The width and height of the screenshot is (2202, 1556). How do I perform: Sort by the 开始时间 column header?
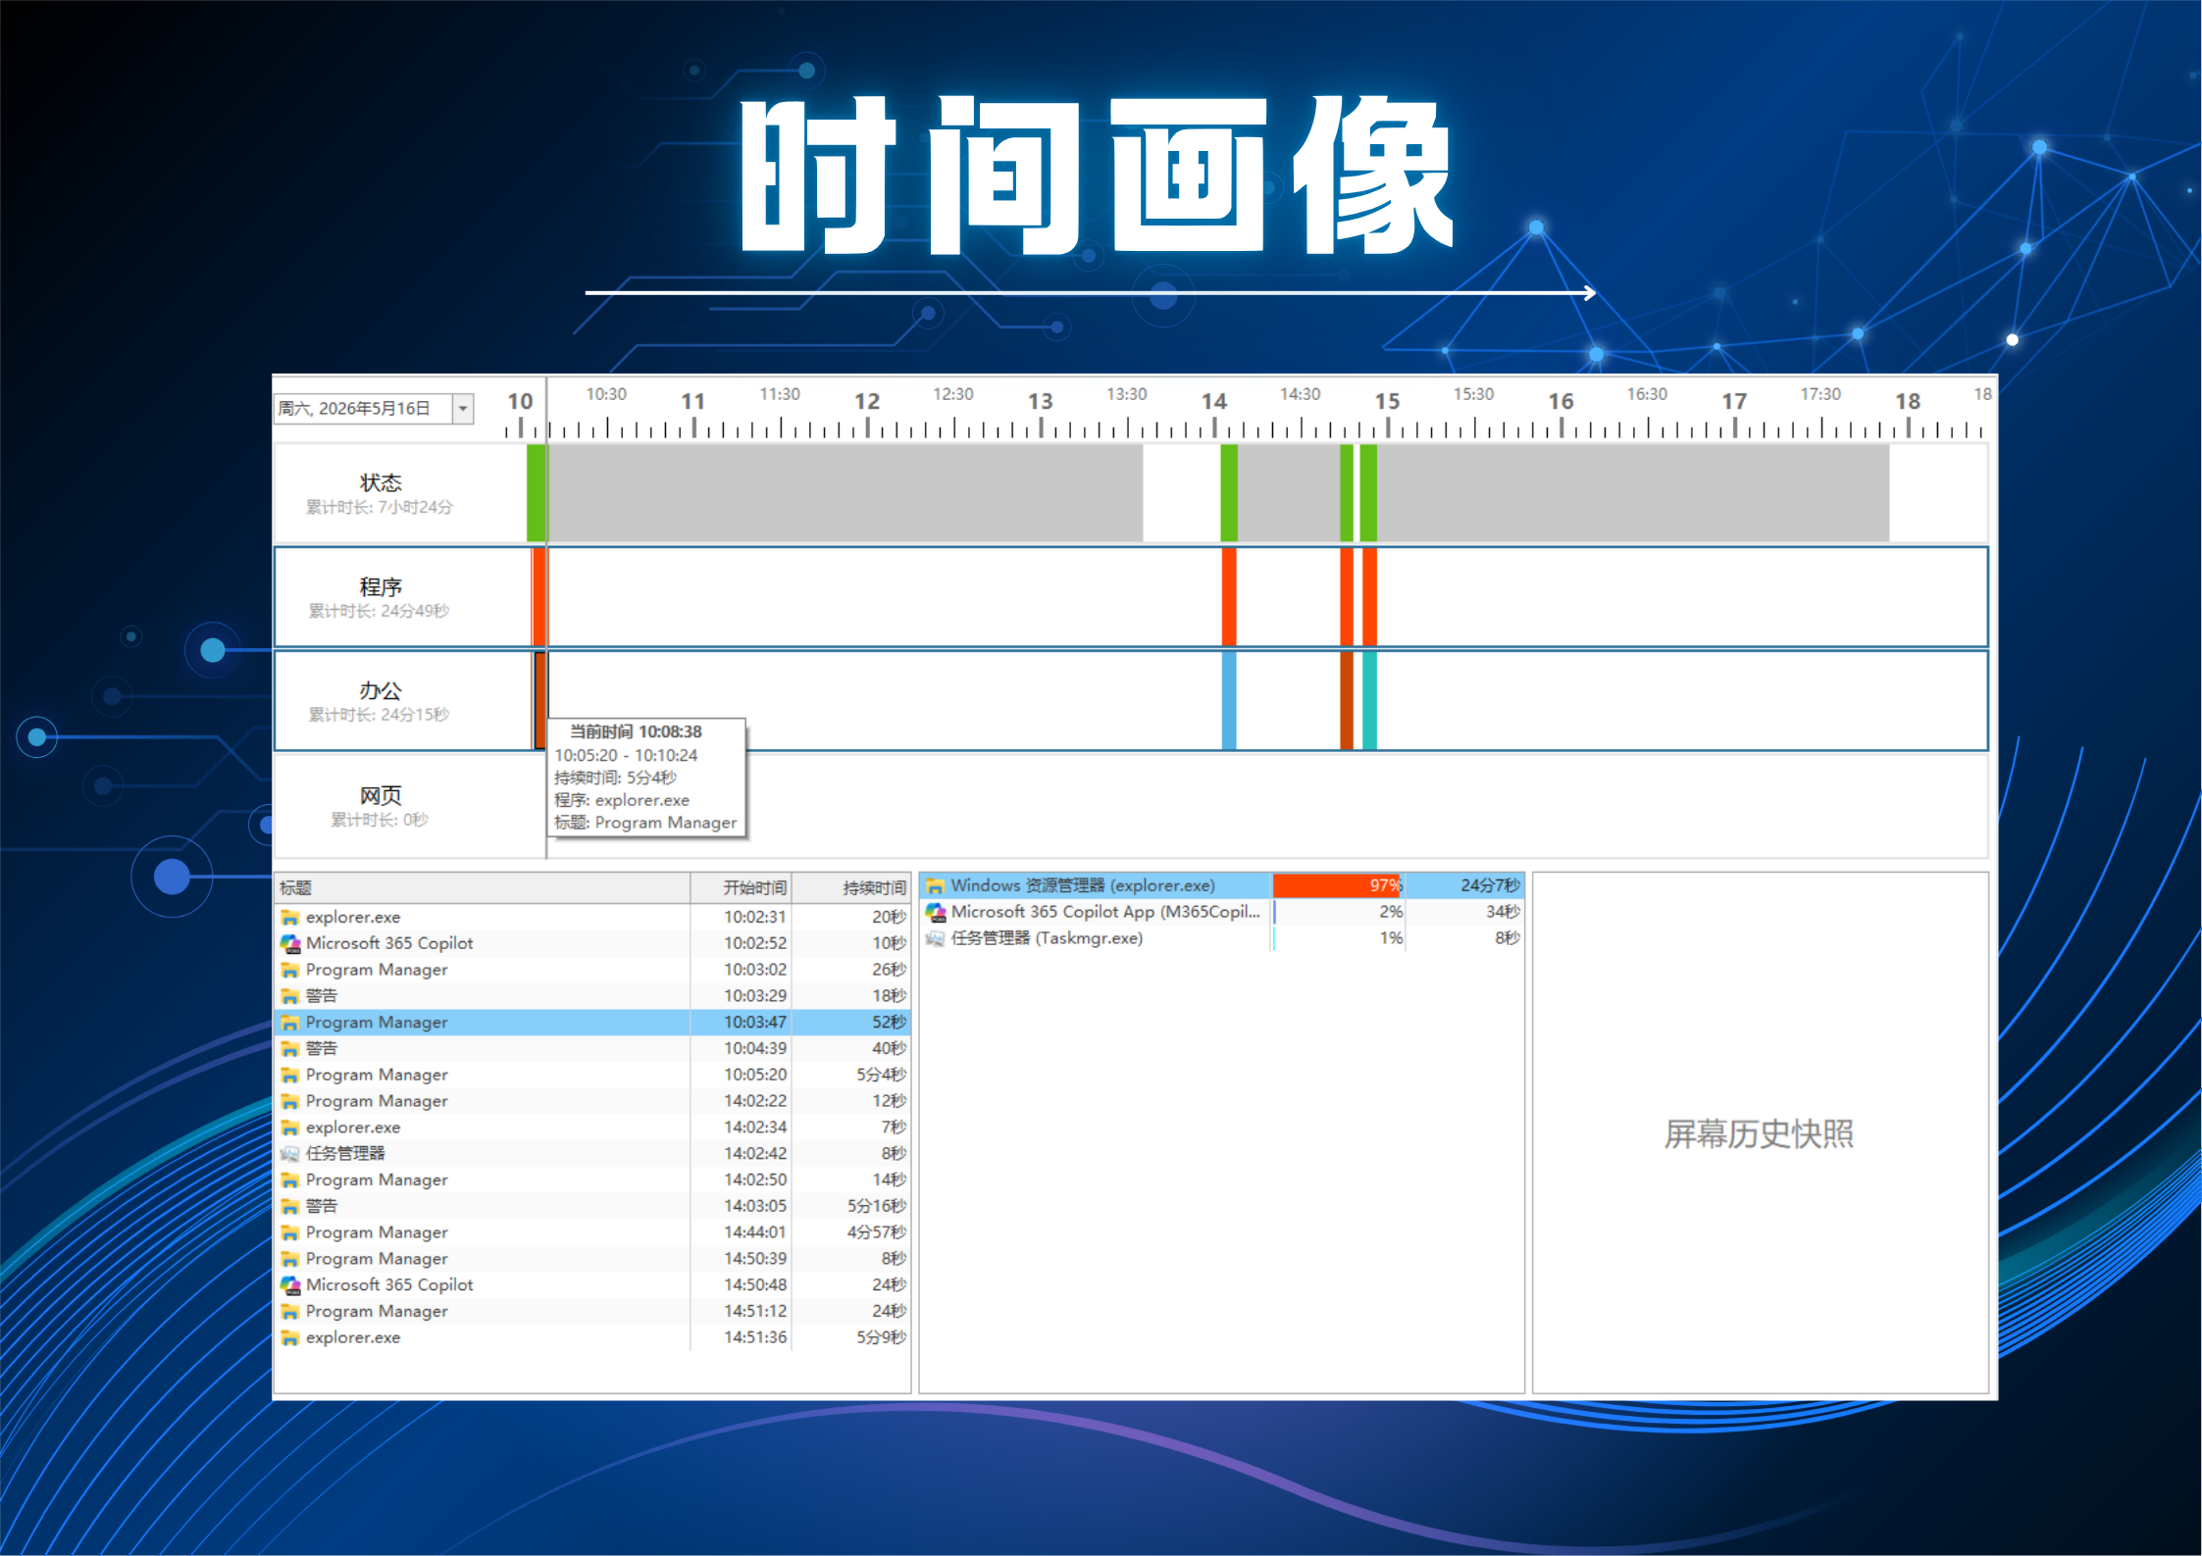(742, 887)
